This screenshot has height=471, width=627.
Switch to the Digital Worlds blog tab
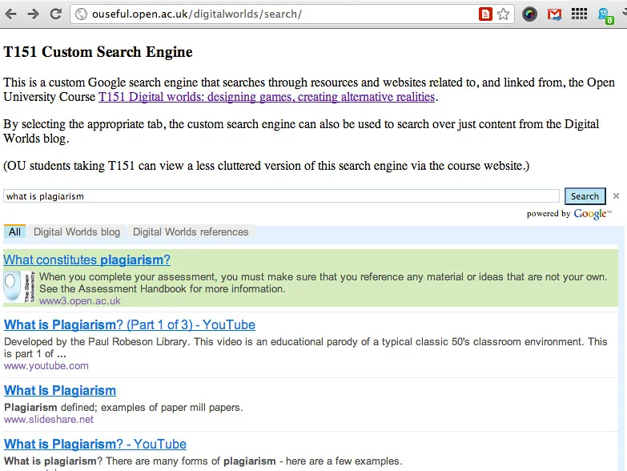pos(77,232)
